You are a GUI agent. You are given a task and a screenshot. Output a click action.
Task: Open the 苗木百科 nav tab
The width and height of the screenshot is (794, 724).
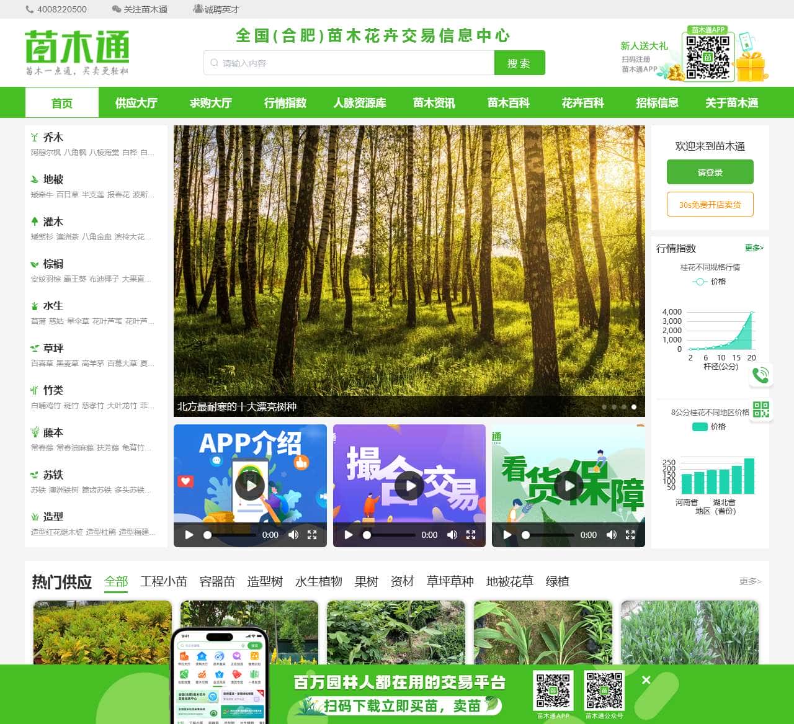[x=509, y=103]
